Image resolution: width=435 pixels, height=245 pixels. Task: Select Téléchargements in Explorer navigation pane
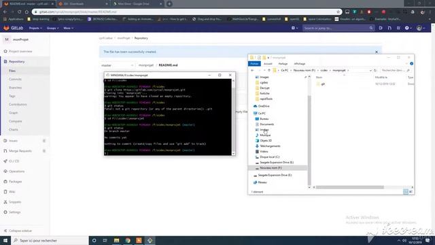(x=268, y=146)
